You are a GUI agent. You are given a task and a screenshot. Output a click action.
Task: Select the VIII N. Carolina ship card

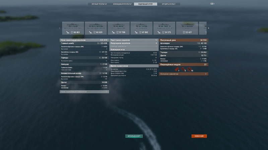point(96,28)
